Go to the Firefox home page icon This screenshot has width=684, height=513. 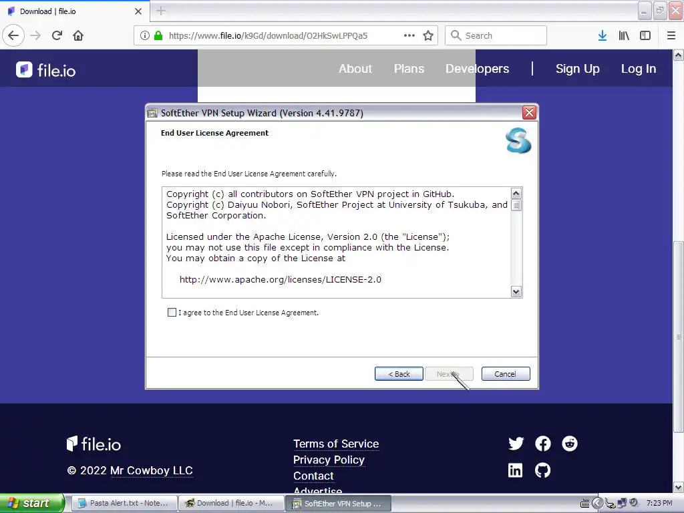tap(78, 35)
